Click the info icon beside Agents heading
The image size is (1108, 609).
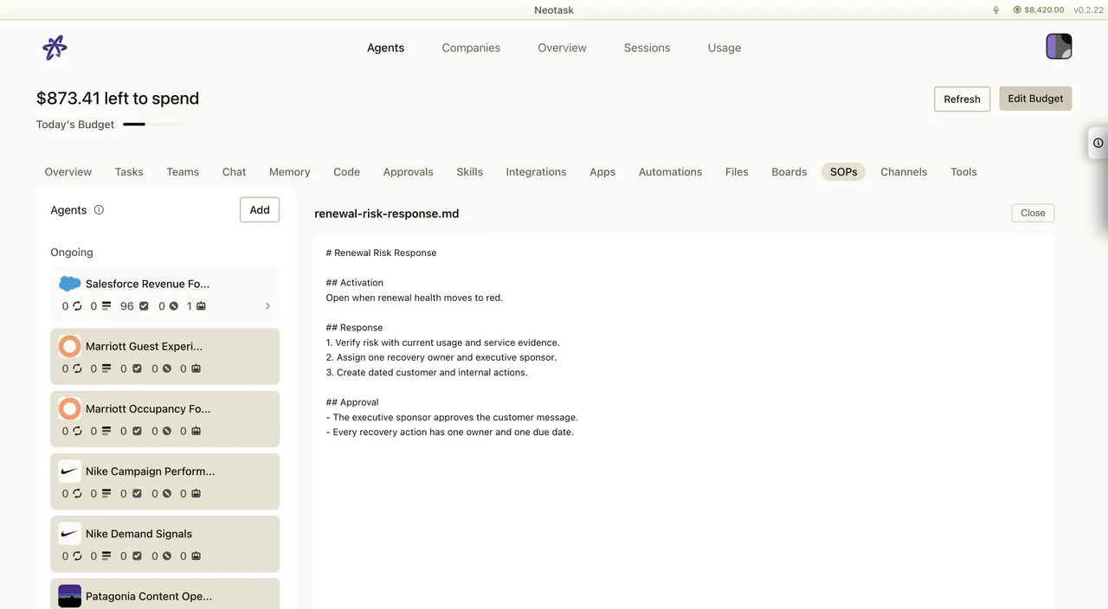click(99, 209)
